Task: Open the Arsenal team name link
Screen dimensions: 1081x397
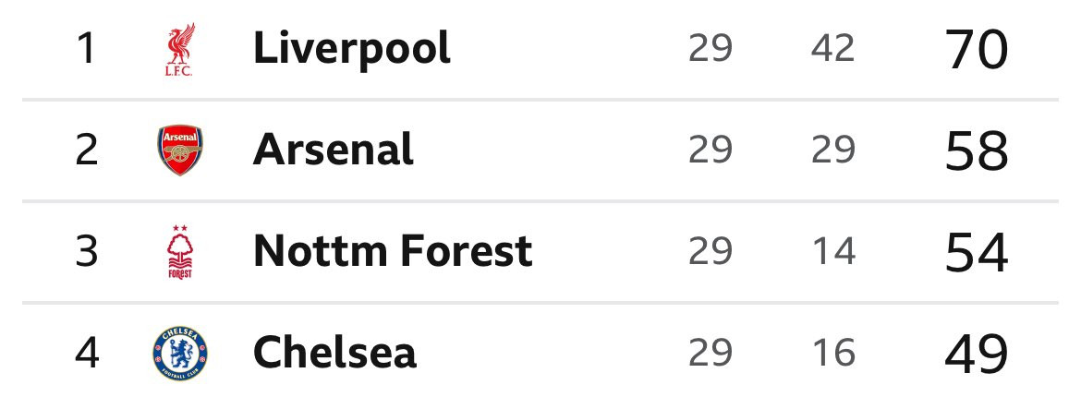Action: [x=333, y=150]
